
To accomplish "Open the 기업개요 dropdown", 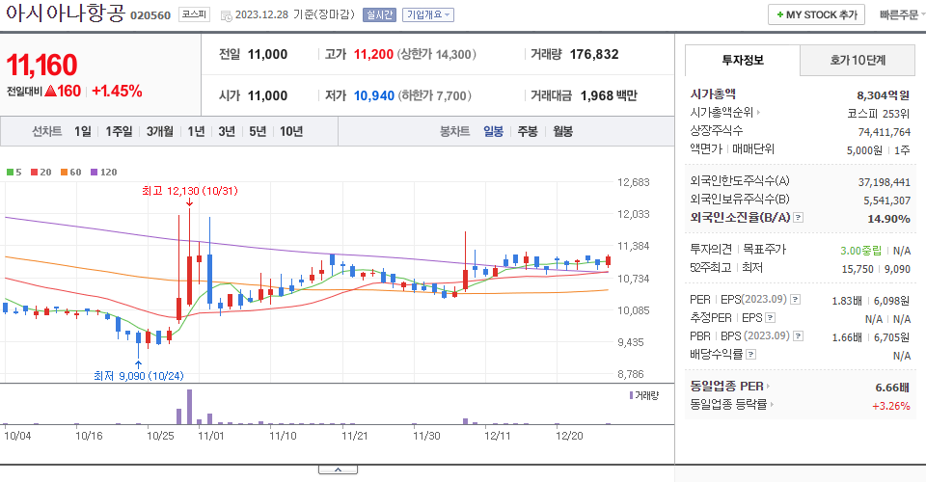I will coord(428,14).
